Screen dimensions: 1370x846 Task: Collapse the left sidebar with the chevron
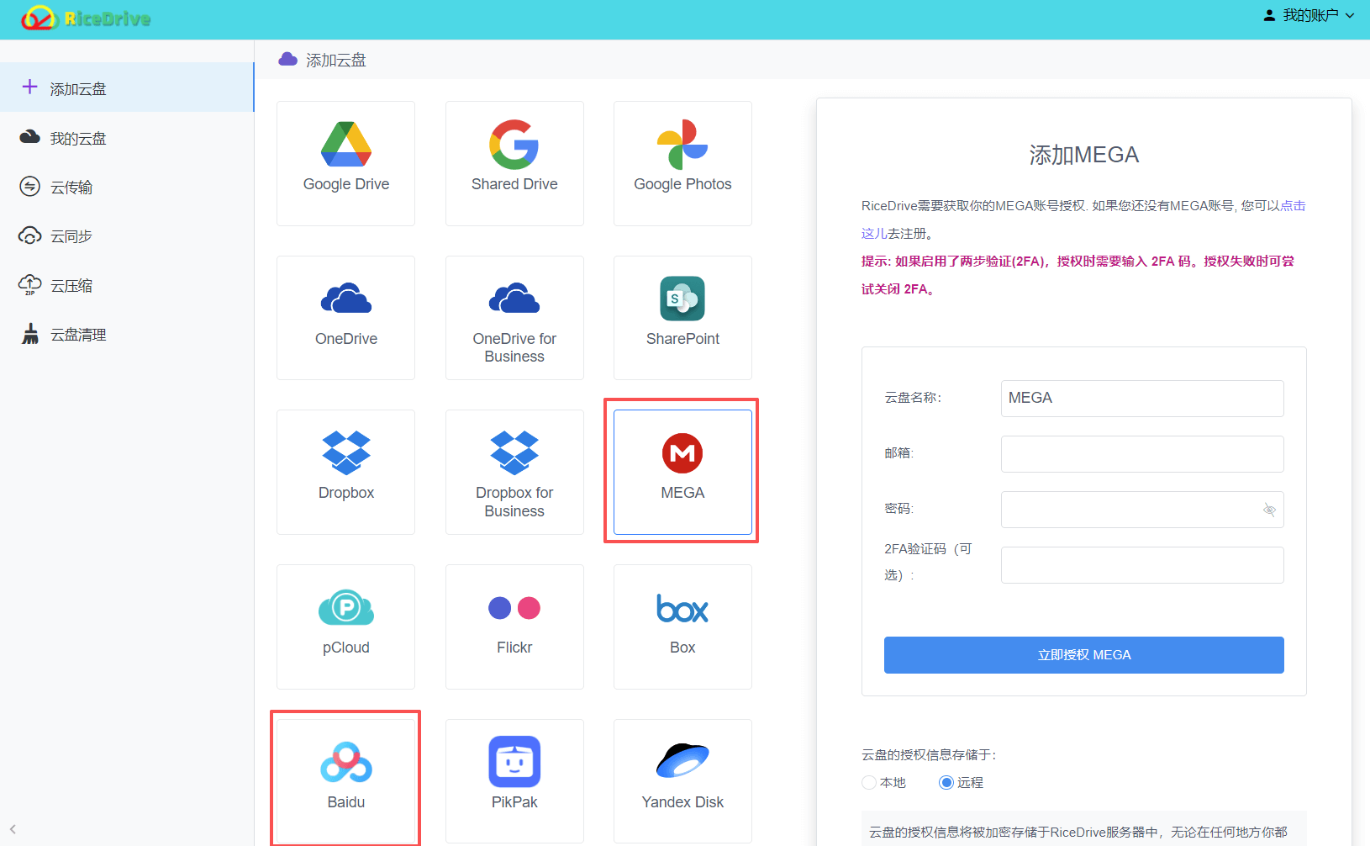click(x=13, y=828)
